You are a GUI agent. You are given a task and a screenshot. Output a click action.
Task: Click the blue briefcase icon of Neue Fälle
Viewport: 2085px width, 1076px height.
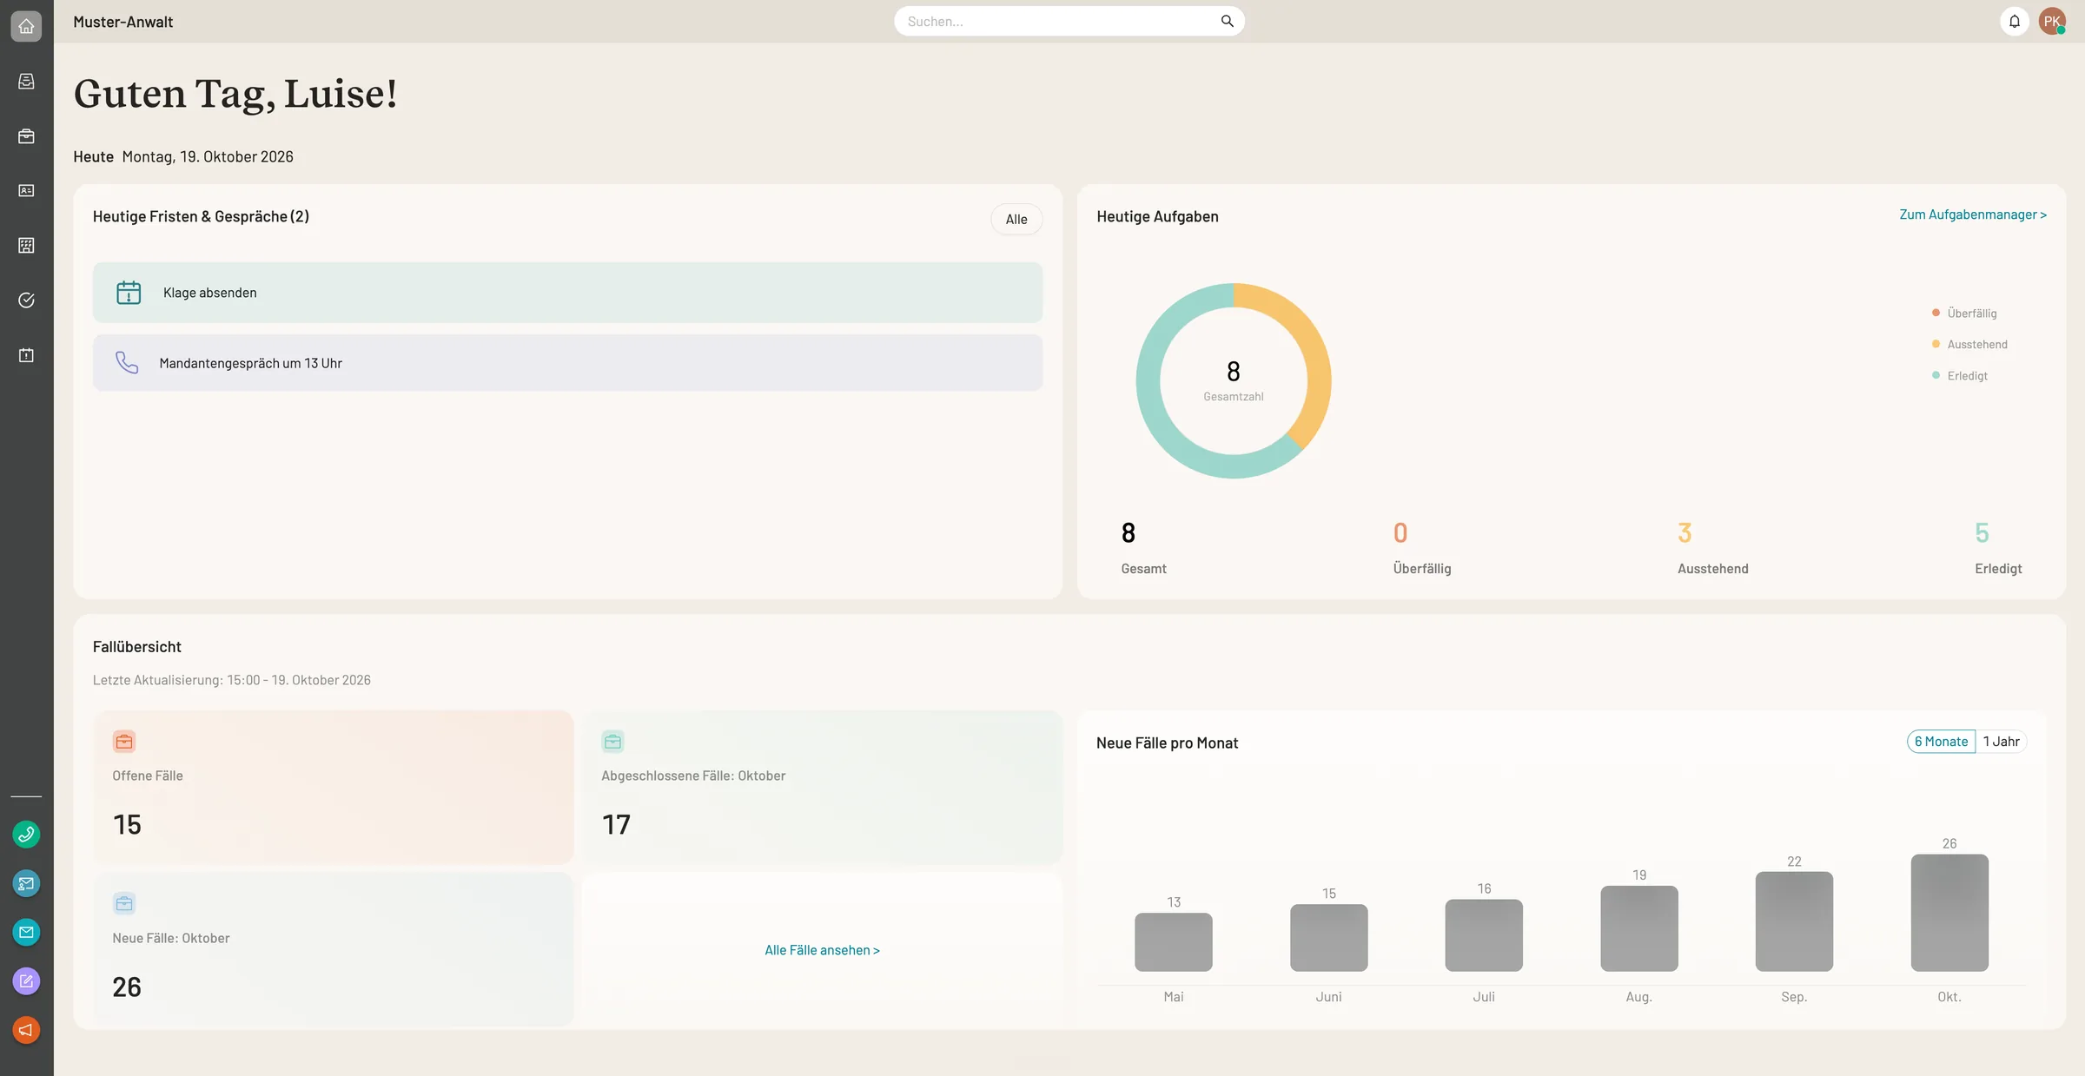point(124,903)
